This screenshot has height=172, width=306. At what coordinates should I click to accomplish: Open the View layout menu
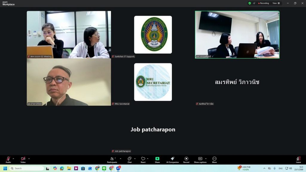(x=276, y=3)
